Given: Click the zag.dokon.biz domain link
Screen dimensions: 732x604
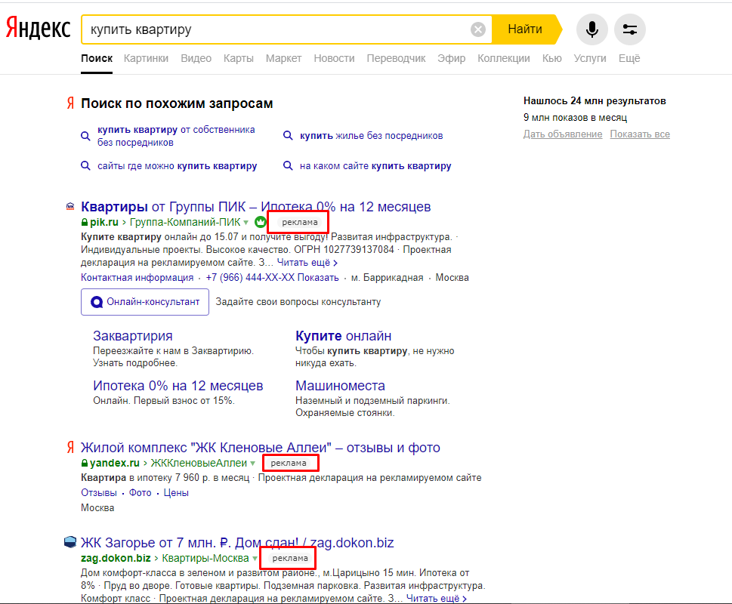Looking at the screenshot, I should 116,558.
